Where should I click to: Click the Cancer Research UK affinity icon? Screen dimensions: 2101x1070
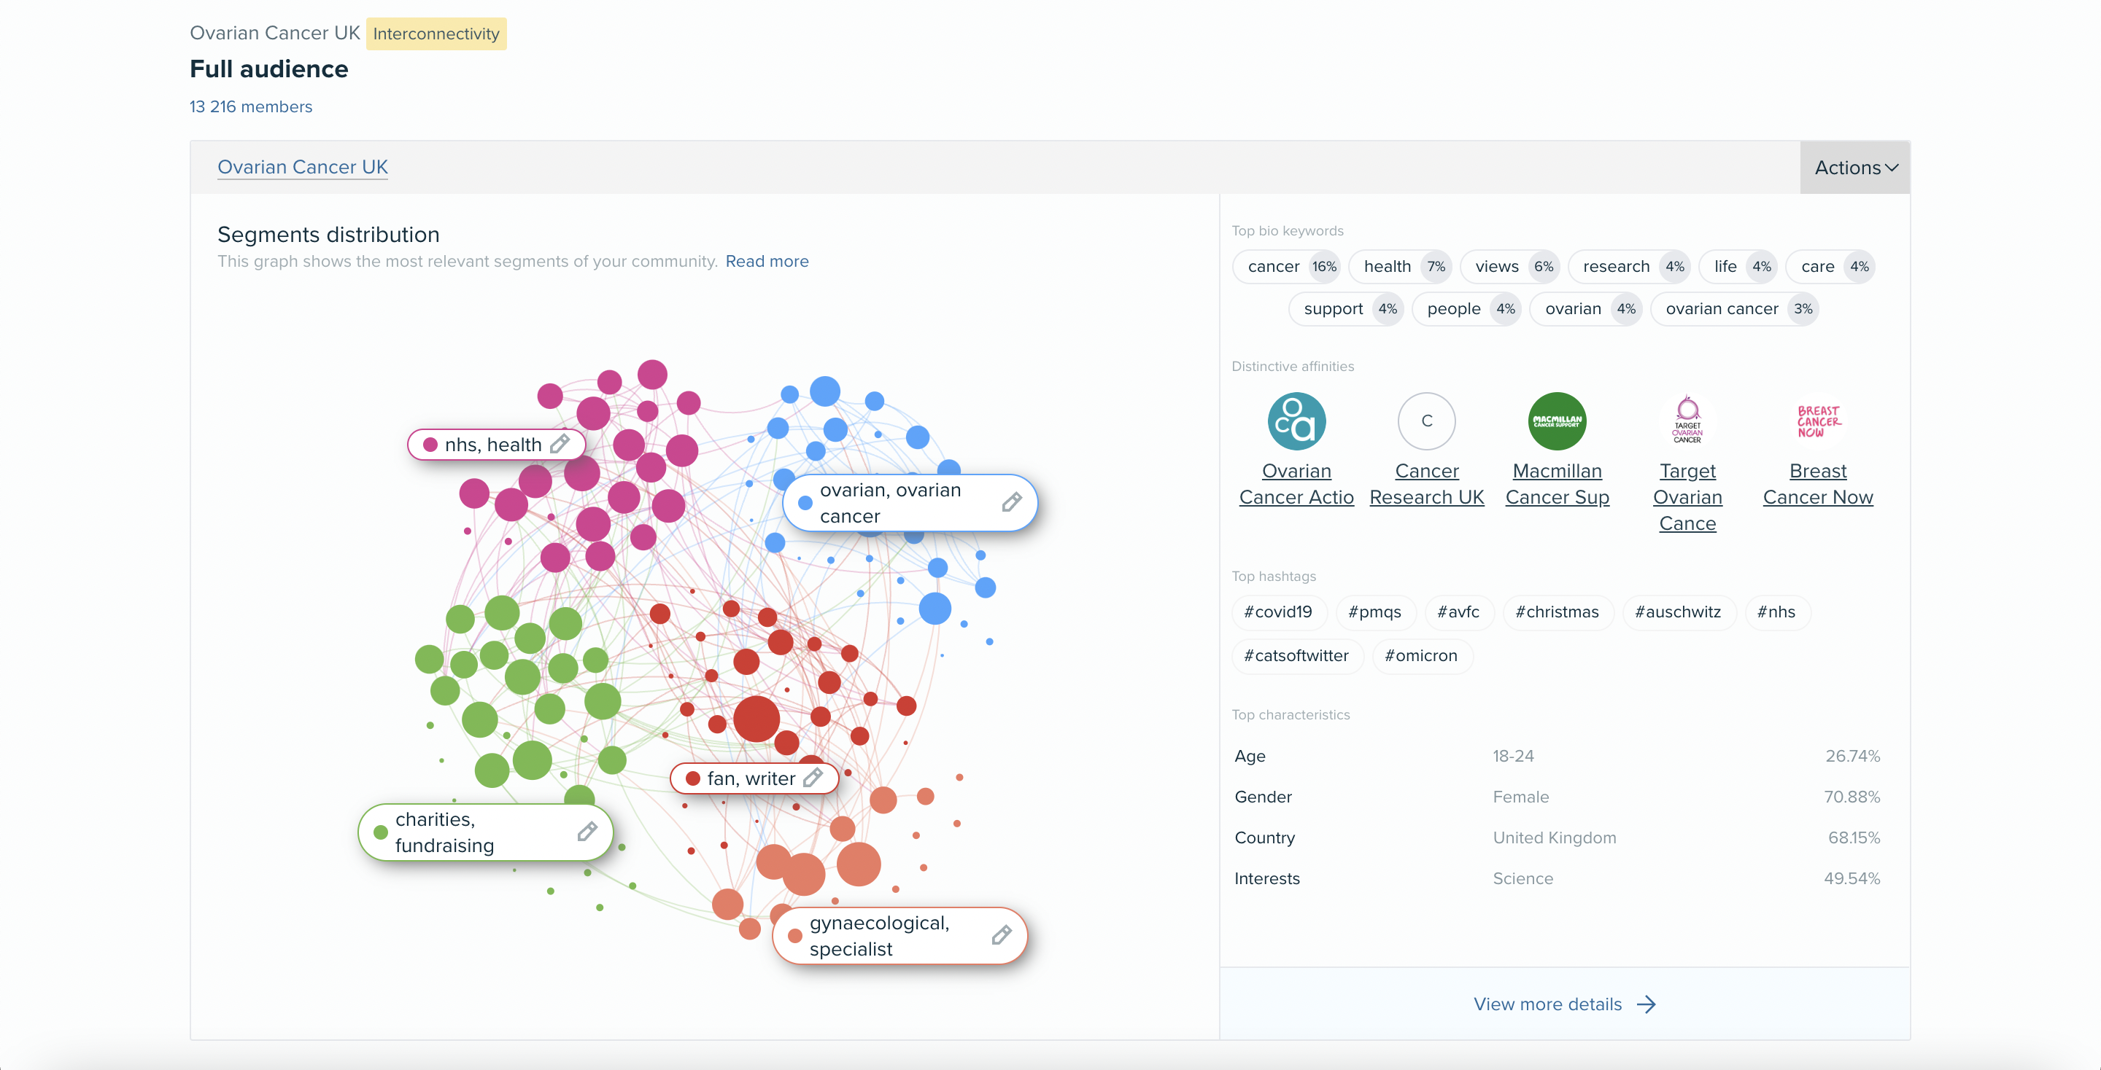pos(1425,421)
